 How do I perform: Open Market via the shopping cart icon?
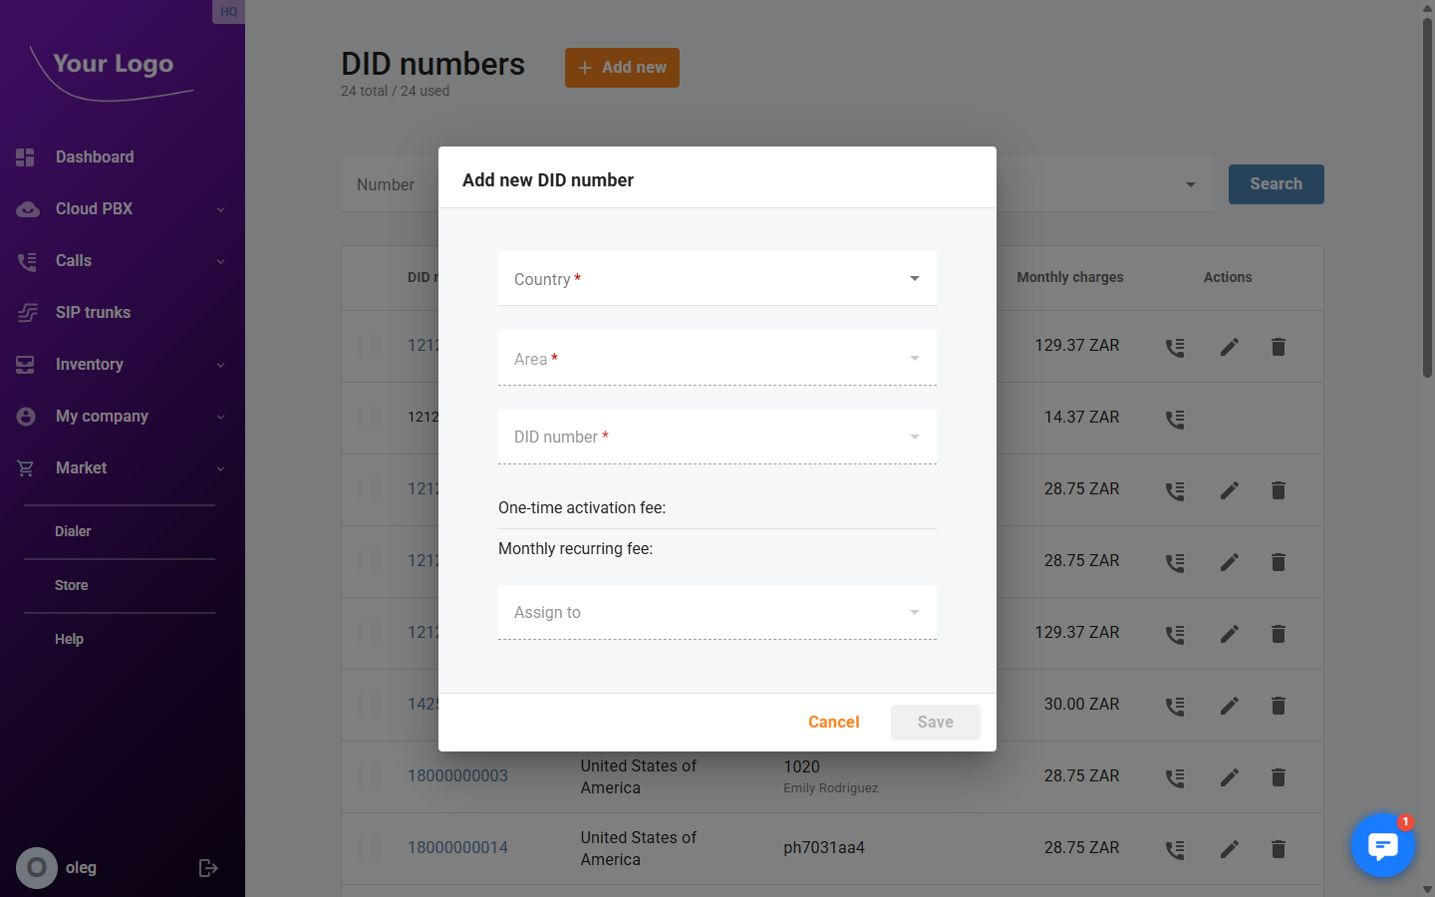[x=26, y=467]
